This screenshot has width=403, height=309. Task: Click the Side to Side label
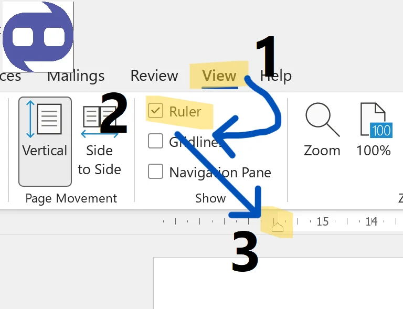pyautogui.click(x=100, y=160)
